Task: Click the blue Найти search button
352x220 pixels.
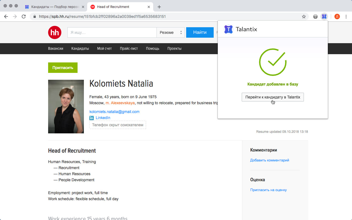Action: click(200, 32)
